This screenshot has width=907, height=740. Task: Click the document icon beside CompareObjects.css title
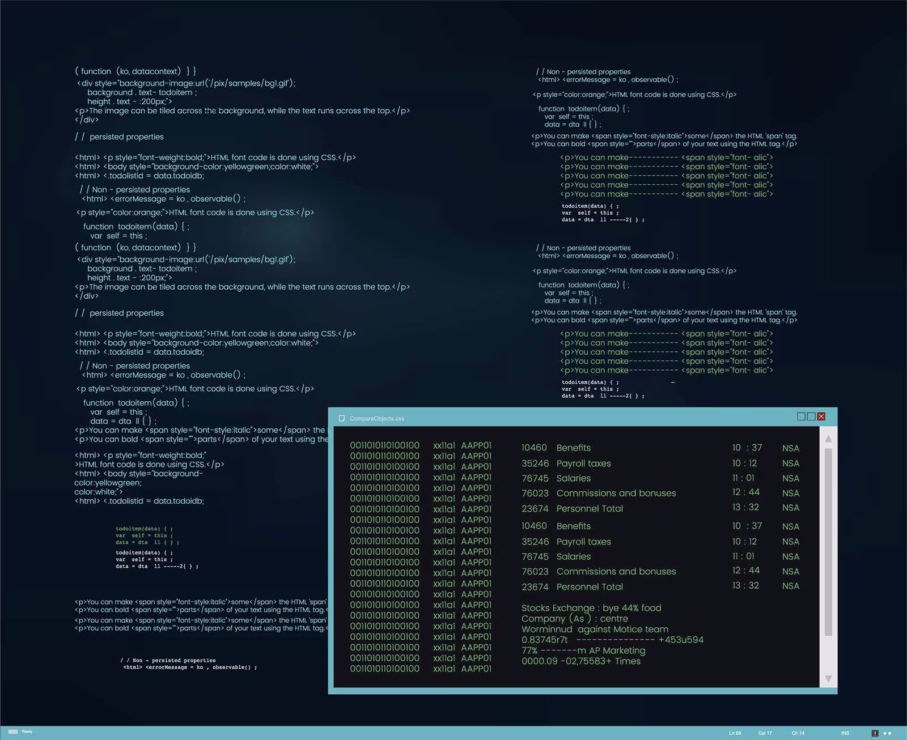click(x=341, y=418)
